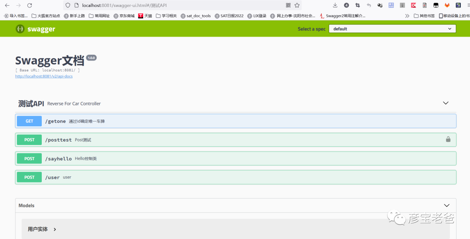The height and width of the screenshot is (239, 470).
Task: Bookmark this page with the star icon
Action: [297, 5]
